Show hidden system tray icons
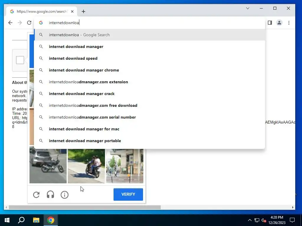302x226 pixels. [250, 220]
